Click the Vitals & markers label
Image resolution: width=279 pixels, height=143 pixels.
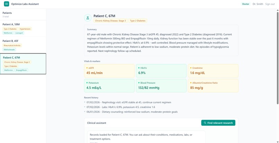click(x=92, y=61)
